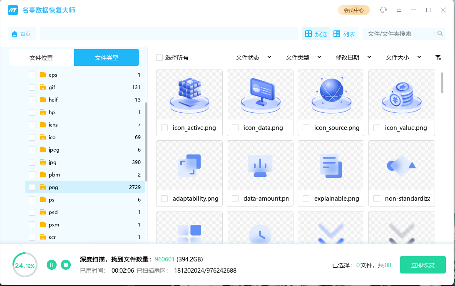
Task: Open the 会员中心 member center
Action: point(354,10)
